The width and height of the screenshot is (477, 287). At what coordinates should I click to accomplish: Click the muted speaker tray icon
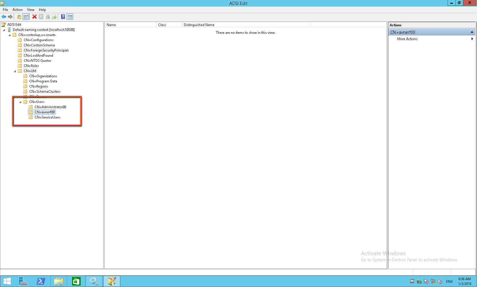pyautogui.click(x=440, y=282)
